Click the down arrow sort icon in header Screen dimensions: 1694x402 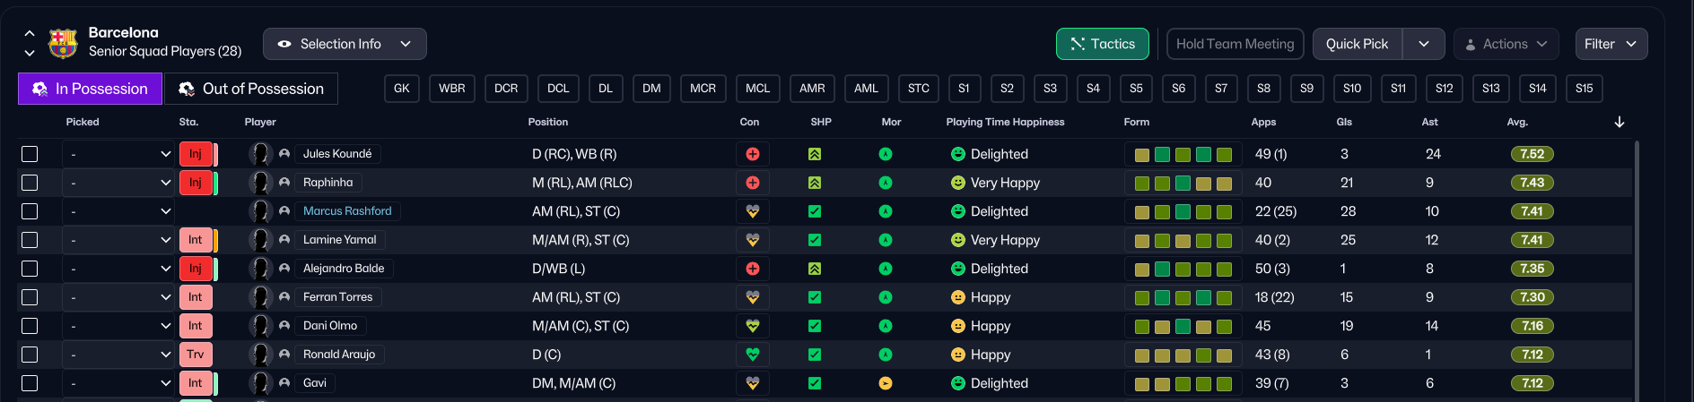click(1619, 122)
